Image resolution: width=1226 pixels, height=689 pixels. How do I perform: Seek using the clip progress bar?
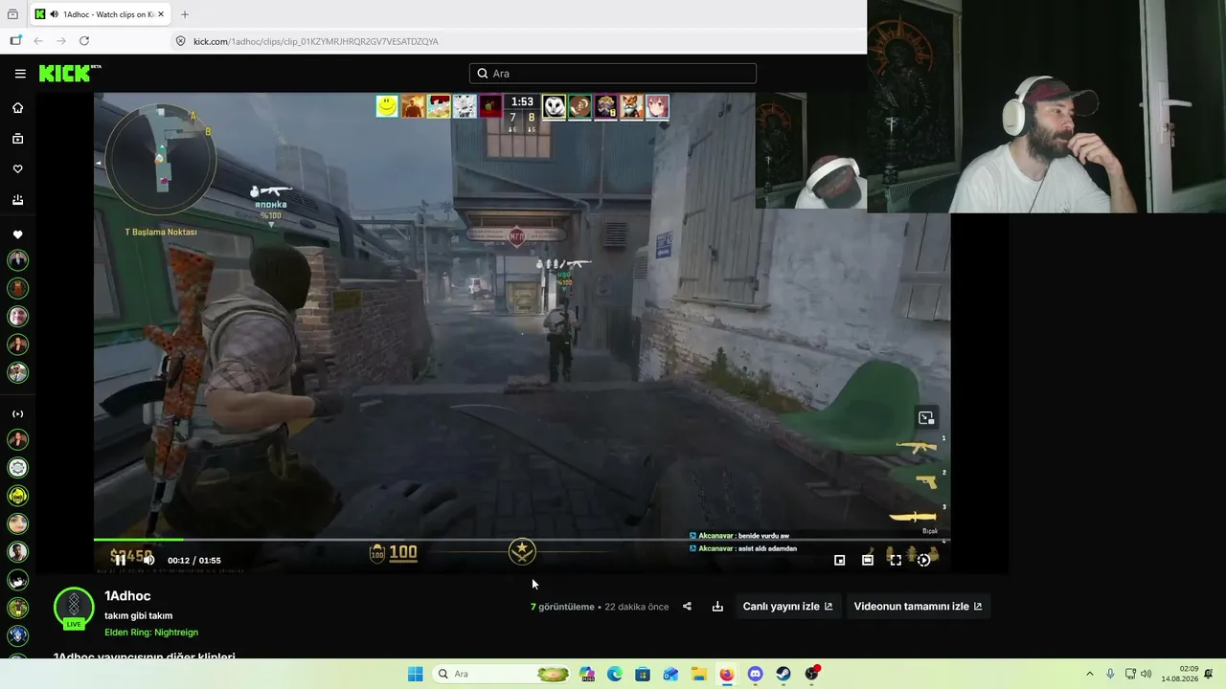[522, 541]
